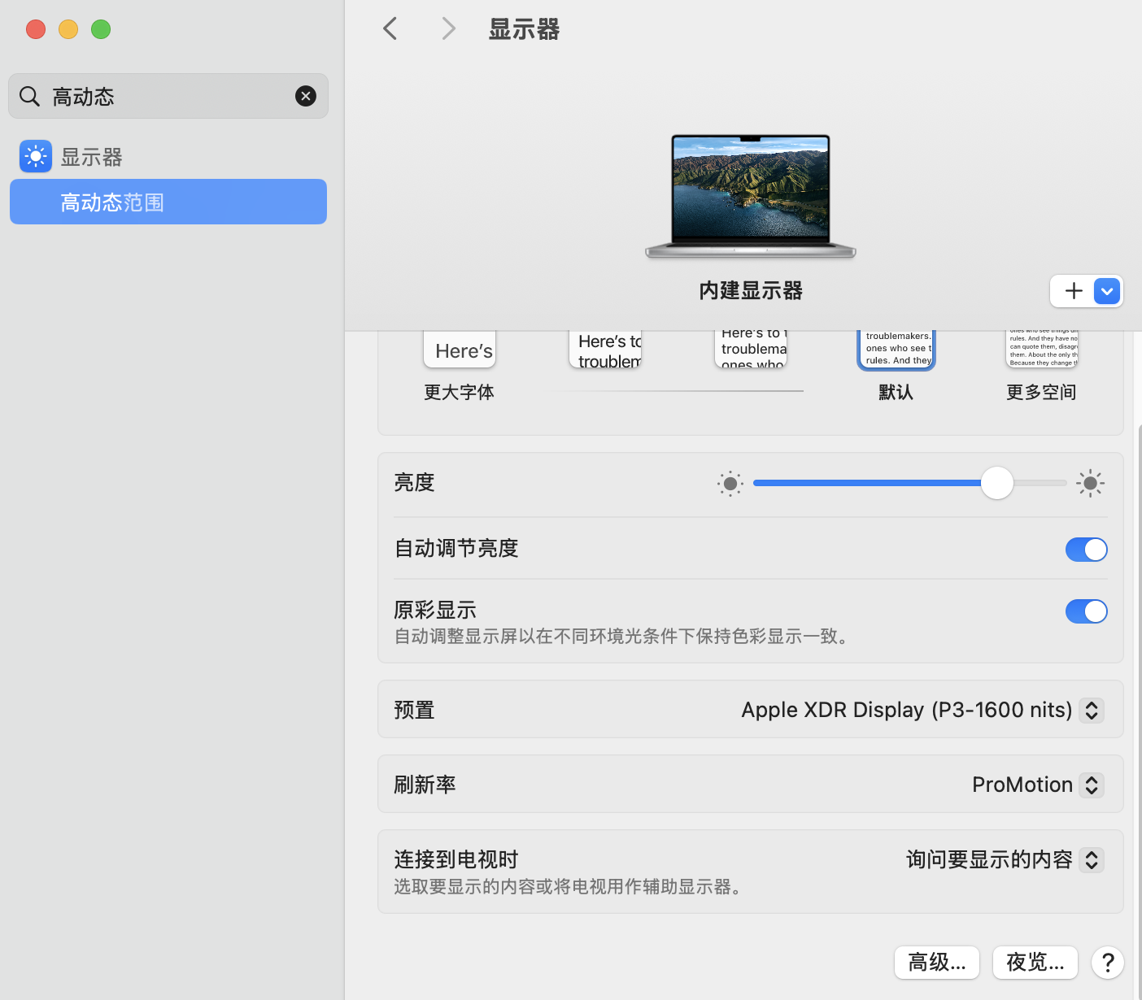This screenshot has height=1000, width=1142.
Task: Click the back navigation chevron
Action: [x=390, y=29]
